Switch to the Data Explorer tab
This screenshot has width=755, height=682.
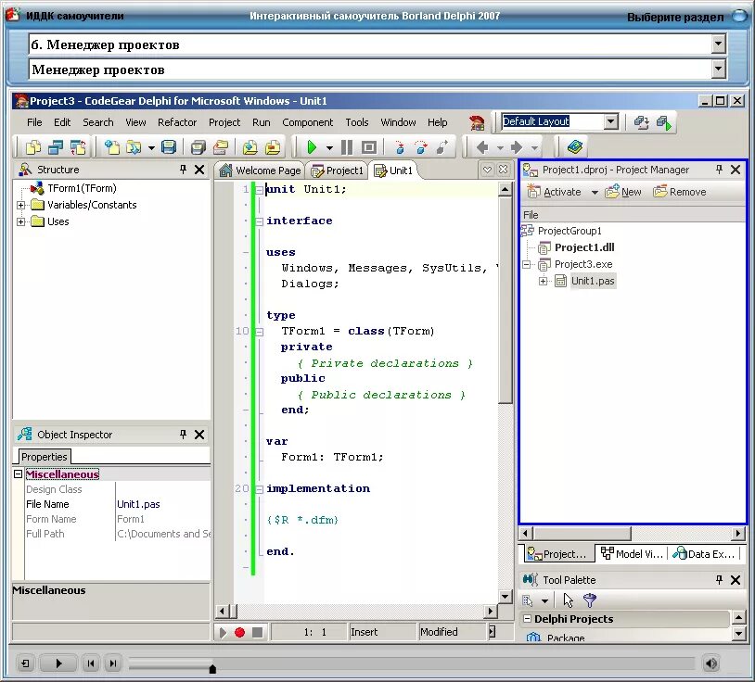click(704, 553)
